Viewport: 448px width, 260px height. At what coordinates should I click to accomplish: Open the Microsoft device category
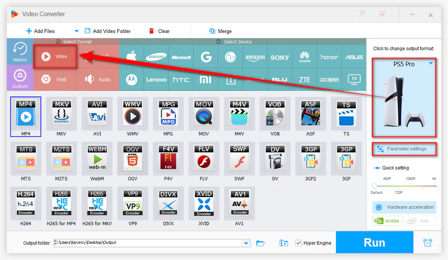pyautogui.click(x=181, y=56)
